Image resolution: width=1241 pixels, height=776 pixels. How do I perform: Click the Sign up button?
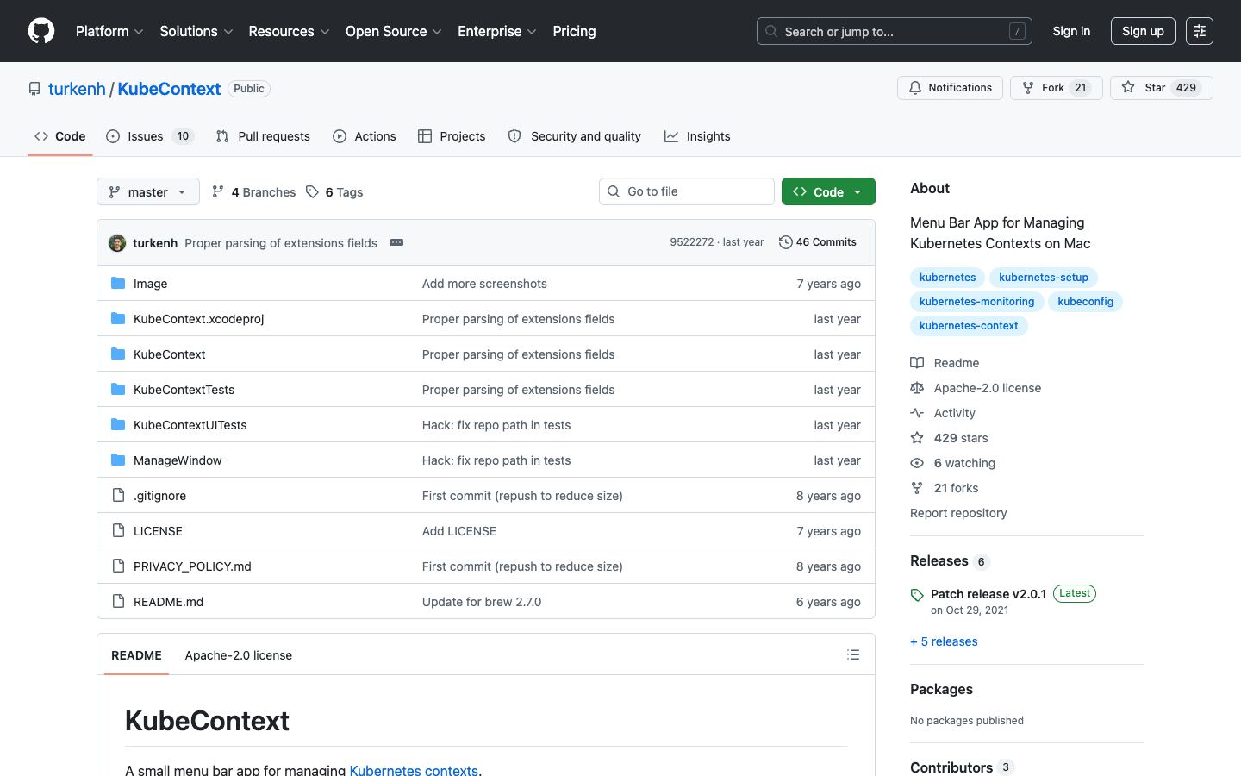pos(1143,31)
